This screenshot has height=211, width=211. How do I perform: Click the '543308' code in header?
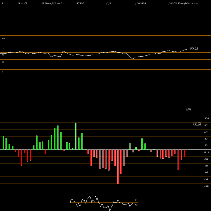tap(141, 3)
